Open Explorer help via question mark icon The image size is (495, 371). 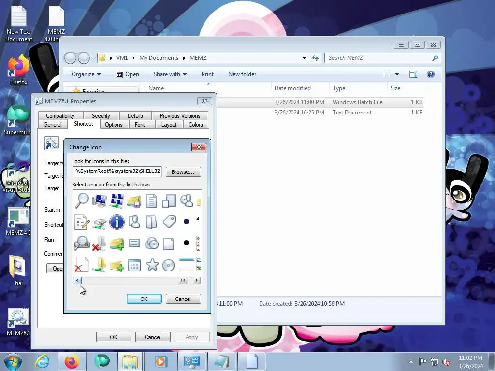(431, 74)
